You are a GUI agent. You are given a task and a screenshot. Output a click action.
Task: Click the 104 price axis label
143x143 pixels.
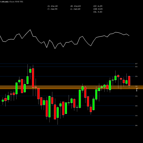(x=136, y=126)
